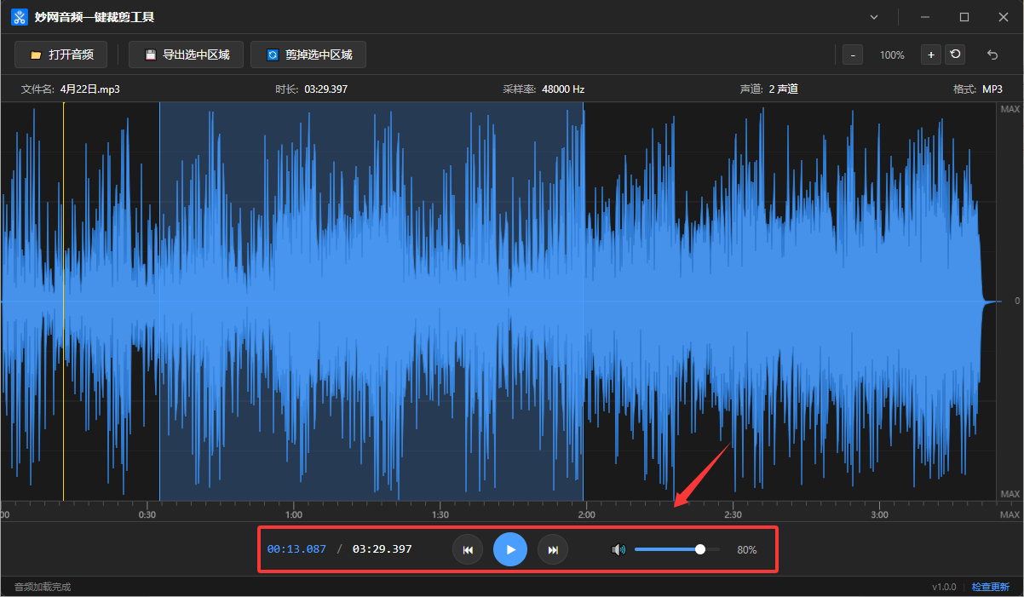Skip forward with the next icon
Viewport: 1024px width, 597px height.
[x=553, y=550]
